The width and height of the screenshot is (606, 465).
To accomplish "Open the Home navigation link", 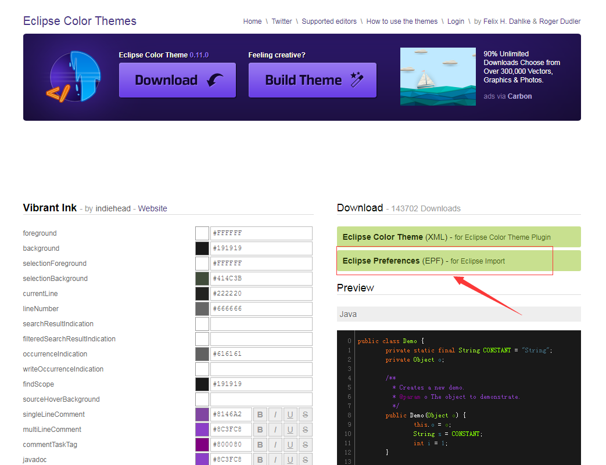I will (252, 21).
